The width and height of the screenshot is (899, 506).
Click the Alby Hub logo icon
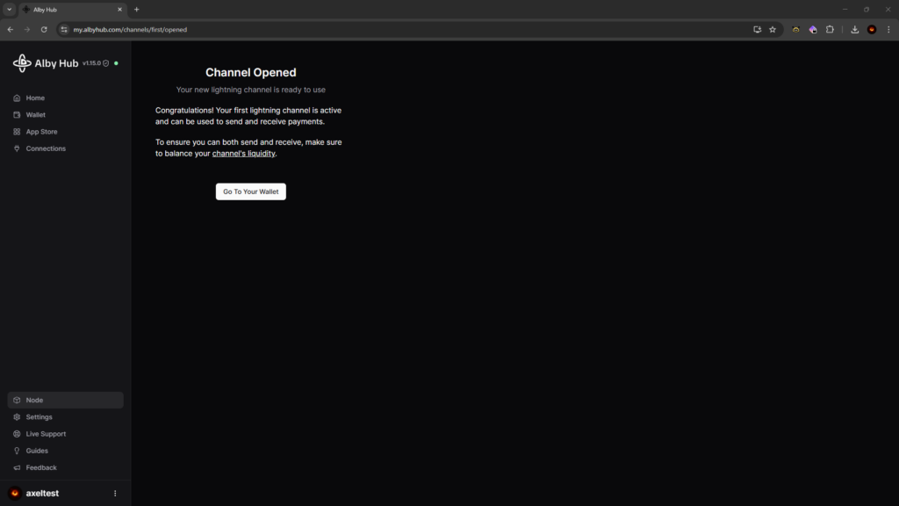(x=22, y=63)
